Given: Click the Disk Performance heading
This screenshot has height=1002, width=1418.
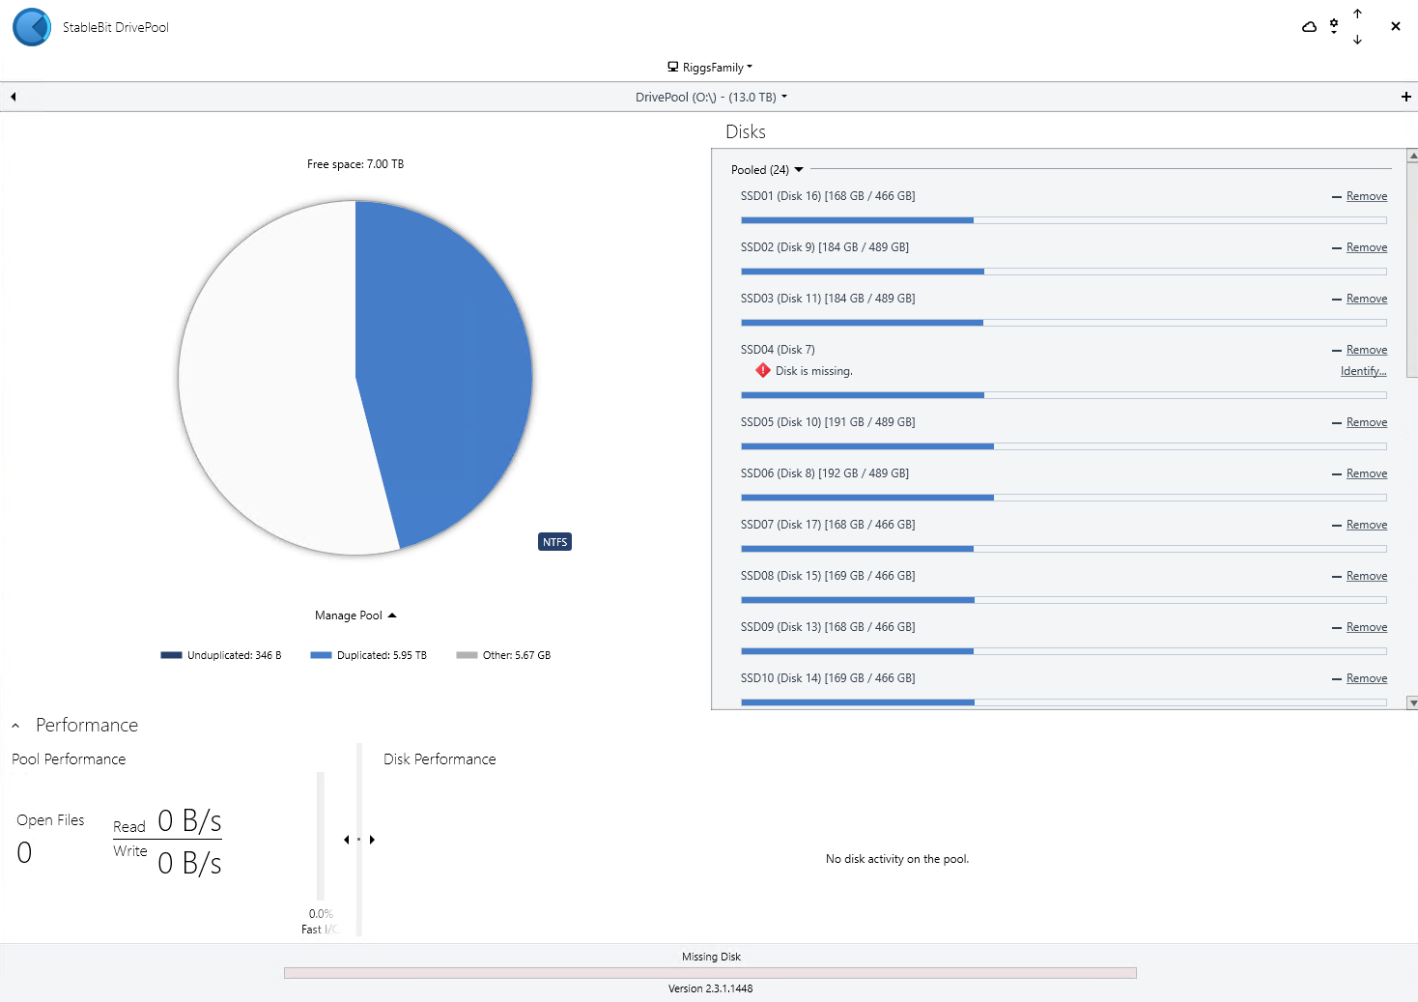Looking at the screenshot, I should pos(440,759).
